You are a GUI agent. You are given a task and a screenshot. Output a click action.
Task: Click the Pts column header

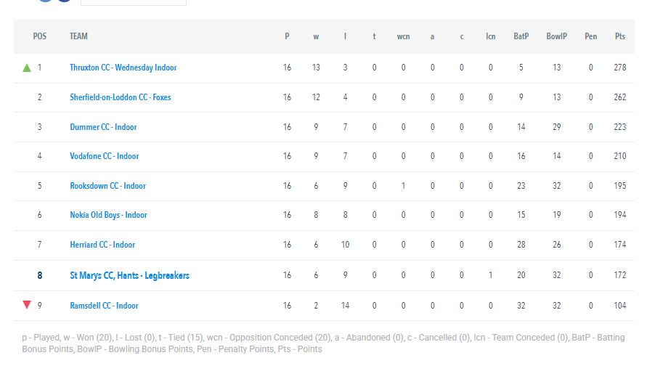[x=620, y=36]
